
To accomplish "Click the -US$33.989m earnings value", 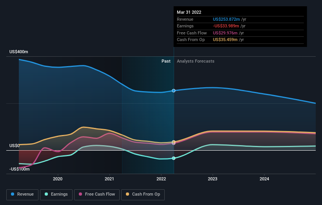I will pyautogui.click(x=226, y=26).
